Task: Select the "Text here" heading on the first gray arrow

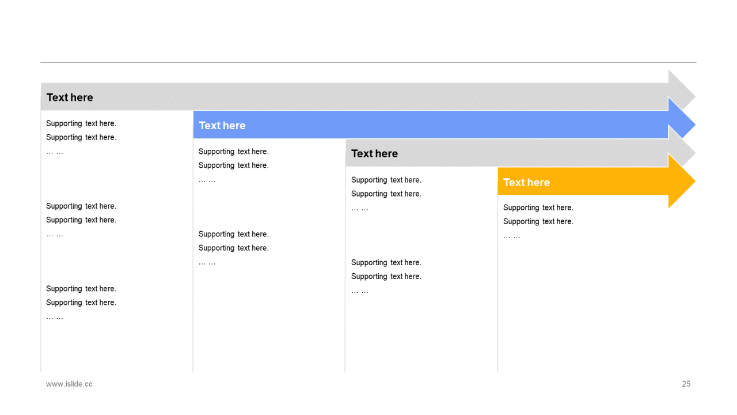Action: tap(70, 97)
